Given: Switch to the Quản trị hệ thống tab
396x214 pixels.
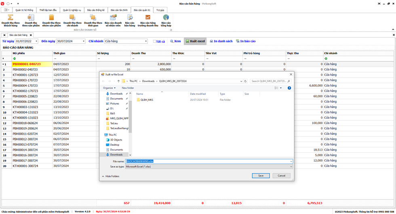Looking at the screenshot, I should (x=24, y=10).
